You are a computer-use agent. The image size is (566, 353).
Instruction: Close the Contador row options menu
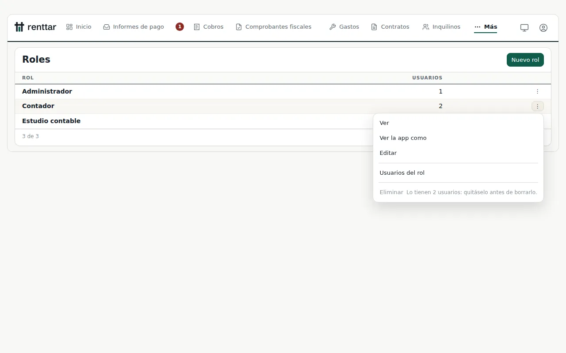(x=537, y=106)
